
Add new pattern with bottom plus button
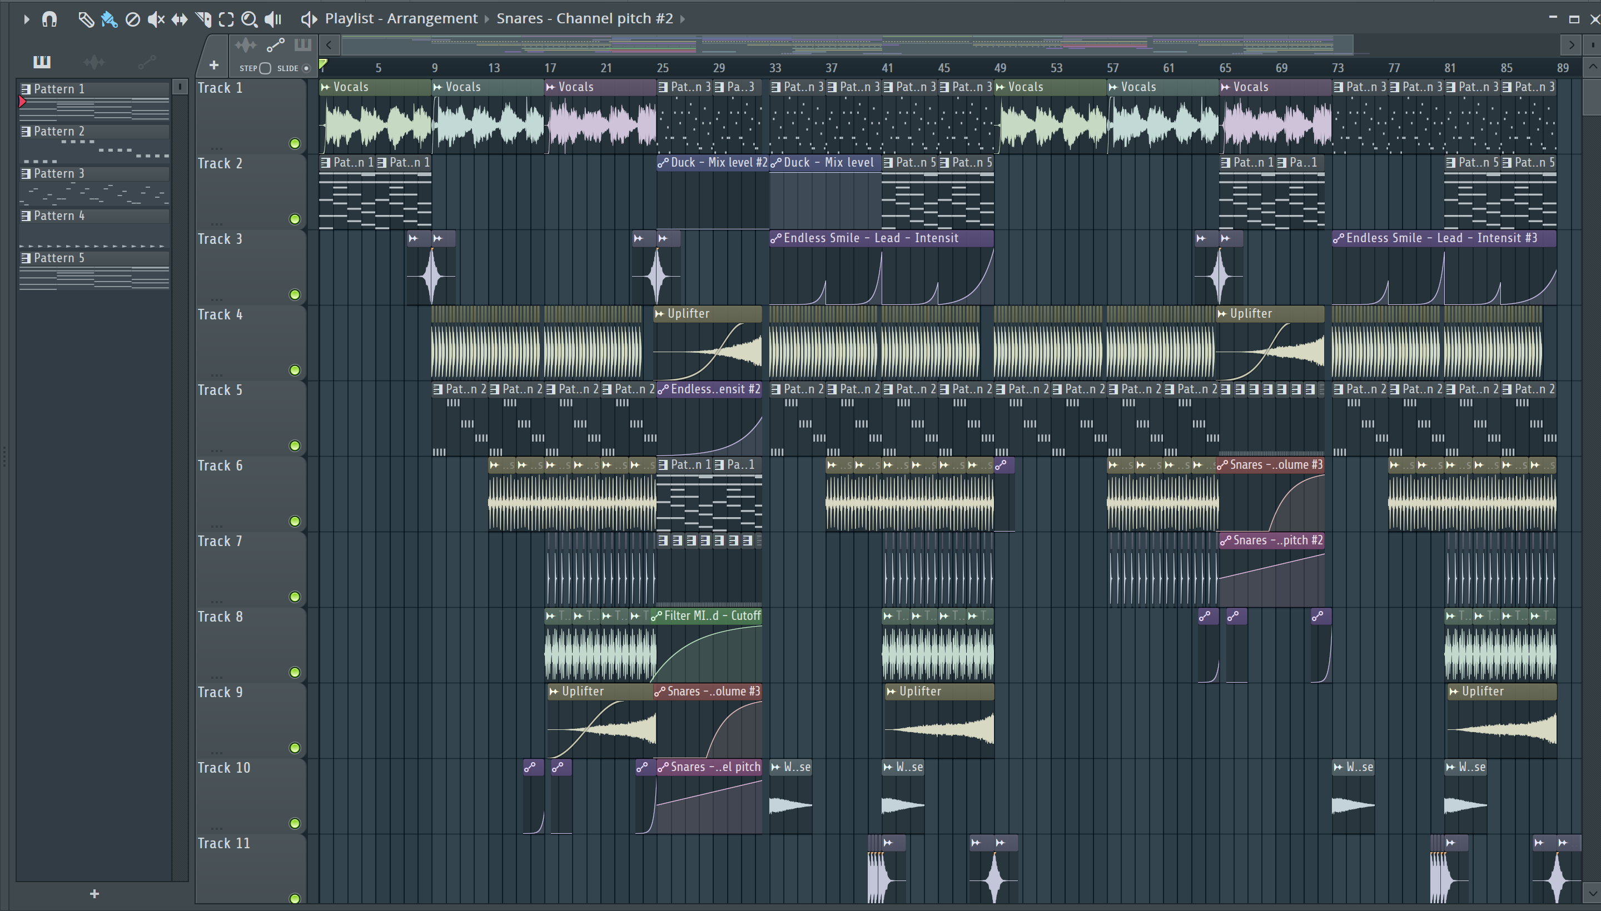pyautogui.click(x=95, y=893)
